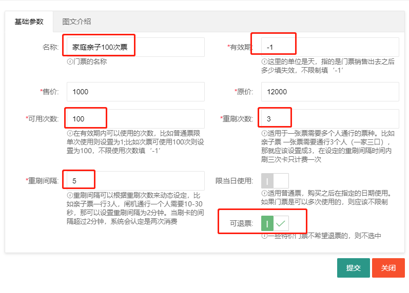Click info icon below 可退票 toggle
Image resolution: width=409 pixels, height=293 pixels.
pos(264,236)
